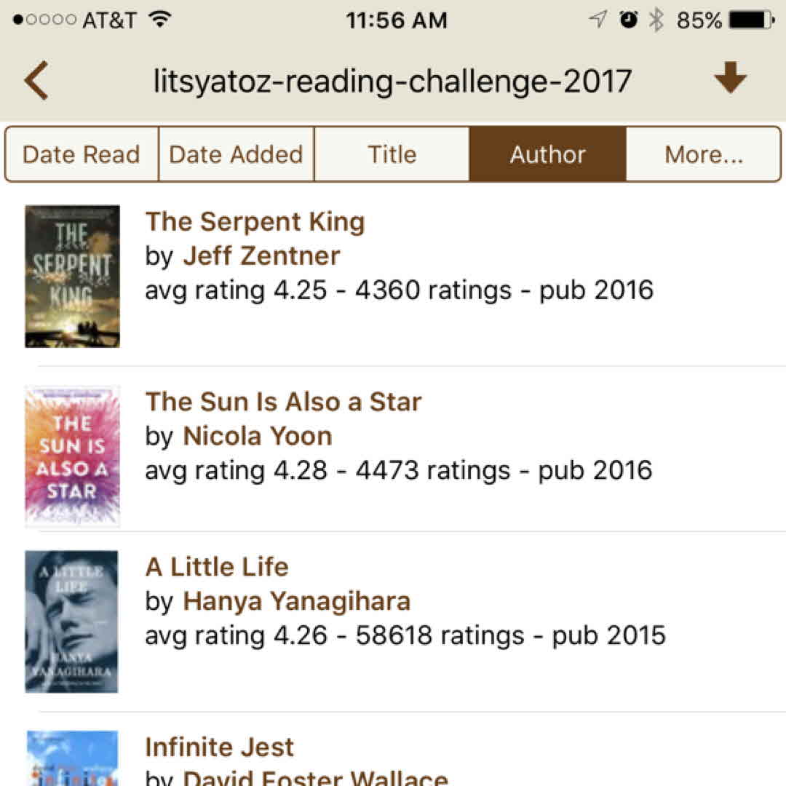The image size is (786, 786).
Task: Tap the location services arrow icon
Action: [598, 20]
